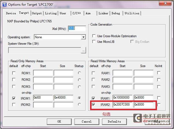The width and height of the screenshot is (174, 129).
Task: Click the Xtal (MHz) input field
Action: [x=77, y=29]
